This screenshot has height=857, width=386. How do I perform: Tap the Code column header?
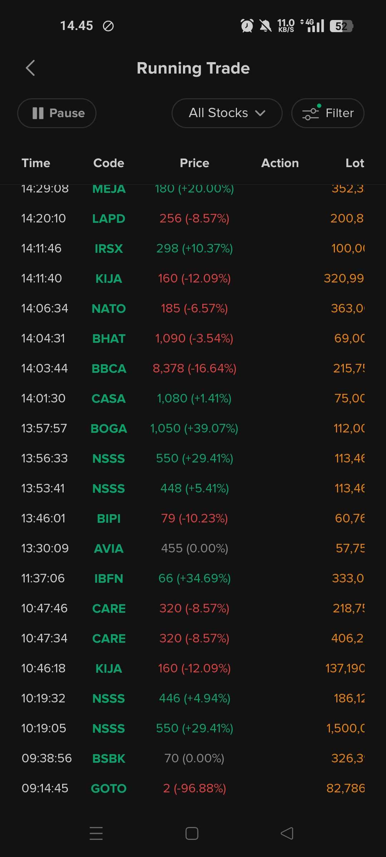click(109, 163)
